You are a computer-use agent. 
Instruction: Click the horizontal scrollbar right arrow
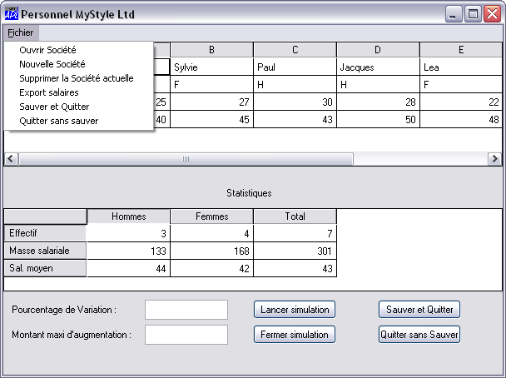495,159
